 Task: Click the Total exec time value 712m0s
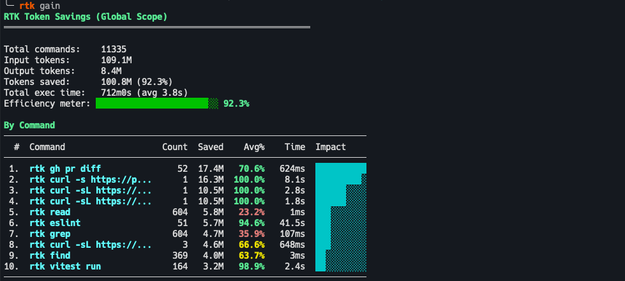coord(116,93)
